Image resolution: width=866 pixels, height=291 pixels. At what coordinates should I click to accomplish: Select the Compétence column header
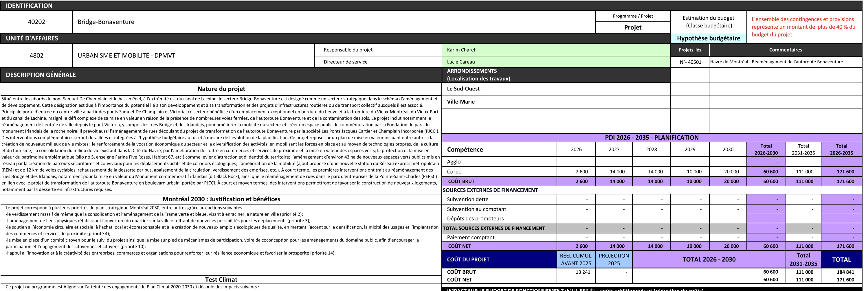[x=465, y=150]
